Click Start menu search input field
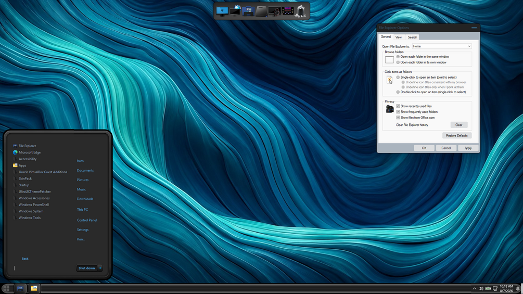 [x=42, y=268]
